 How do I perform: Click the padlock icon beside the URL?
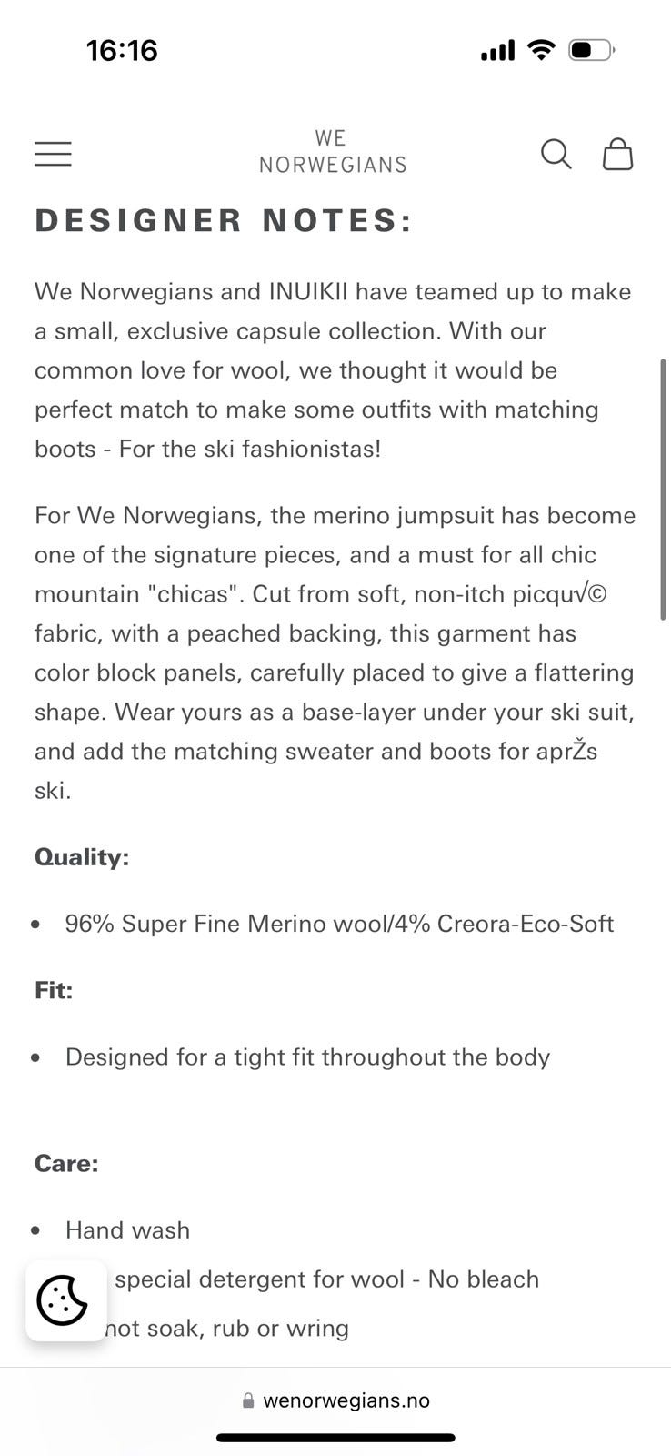point(248,1401)
